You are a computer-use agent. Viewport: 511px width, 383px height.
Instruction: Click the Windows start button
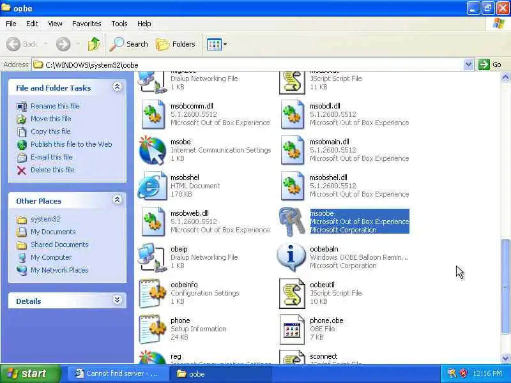point(31,373)
